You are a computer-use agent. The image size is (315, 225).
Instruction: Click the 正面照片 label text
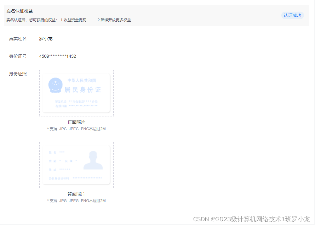(77, 122)
